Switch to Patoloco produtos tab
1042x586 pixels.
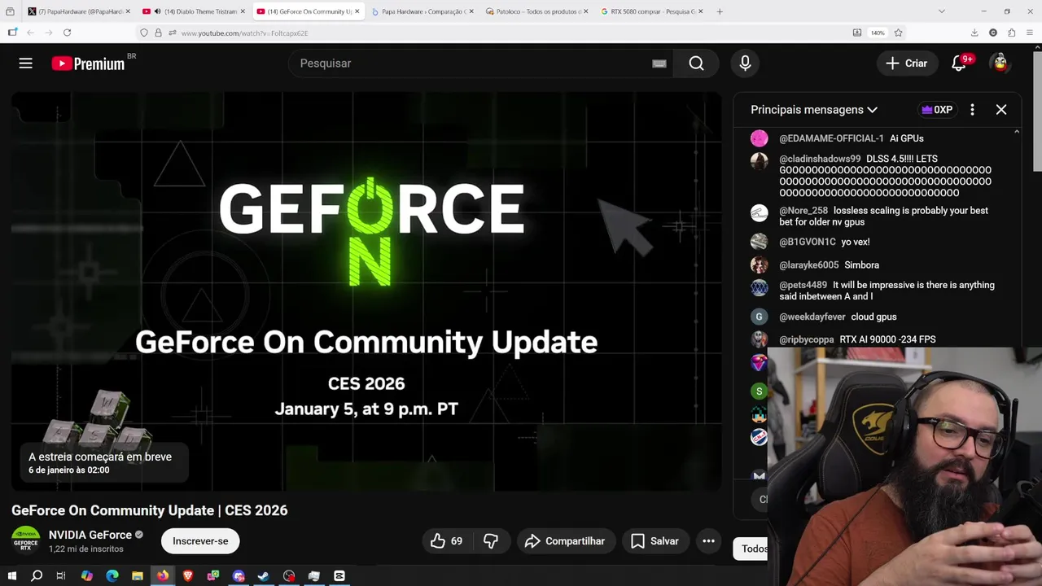[x=536, y=11]
